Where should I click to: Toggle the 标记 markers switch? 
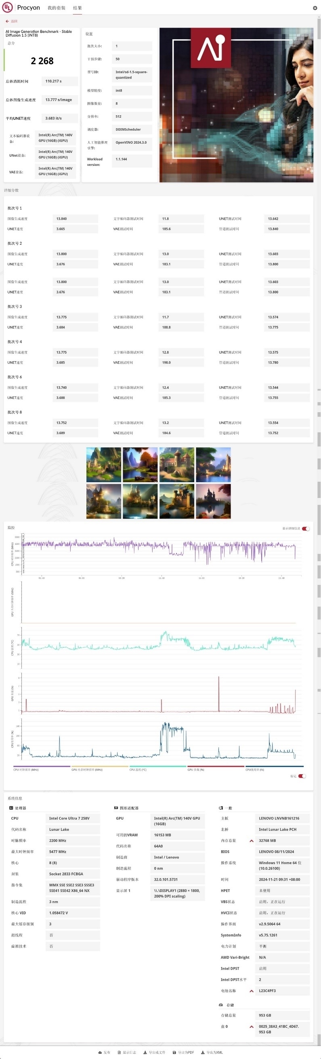(x=302, y=776)
